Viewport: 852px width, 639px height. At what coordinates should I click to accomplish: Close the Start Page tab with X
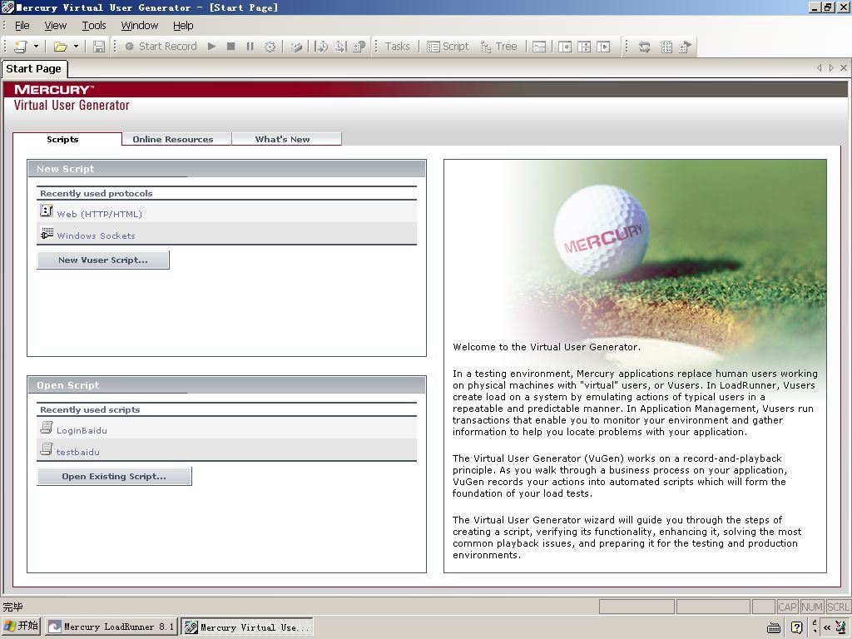(x=844, y=68)
